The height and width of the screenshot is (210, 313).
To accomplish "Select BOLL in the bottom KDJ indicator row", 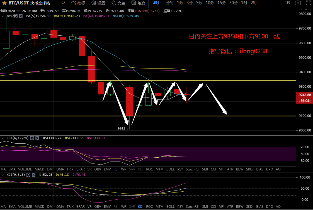I will (x=170, y=207).
